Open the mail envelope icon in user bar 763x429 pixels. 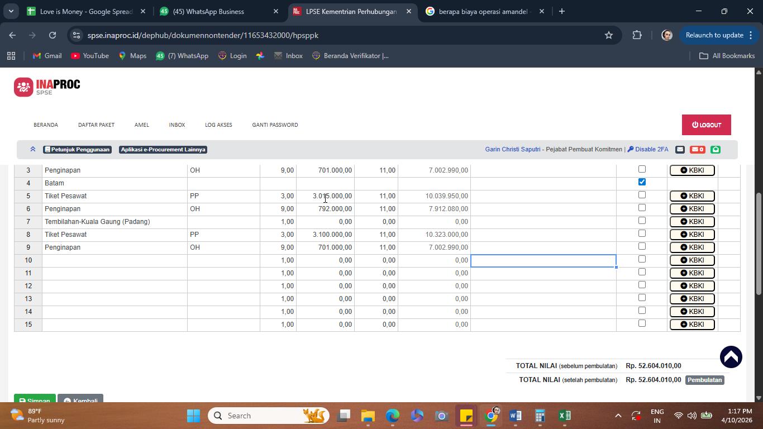[x=680, y=149]
